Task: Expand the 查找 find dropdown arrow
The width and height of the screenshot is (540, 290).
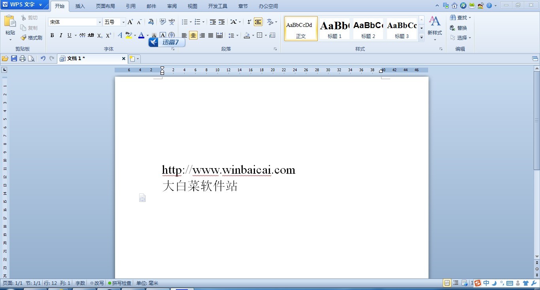Action: click(470, 18)
